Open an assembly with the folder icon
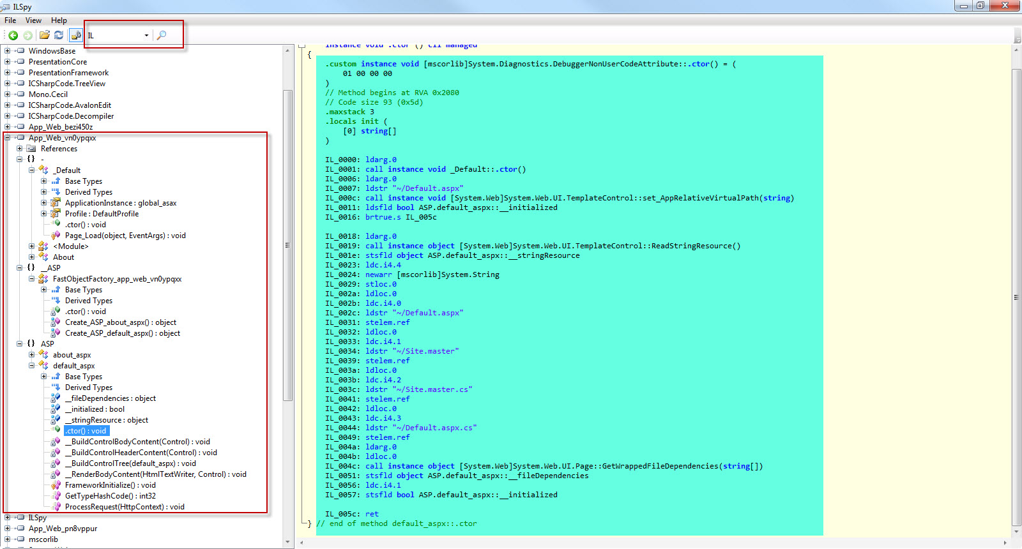The width and height of the screenshot is (1022, 549). [x=44, y=35]
